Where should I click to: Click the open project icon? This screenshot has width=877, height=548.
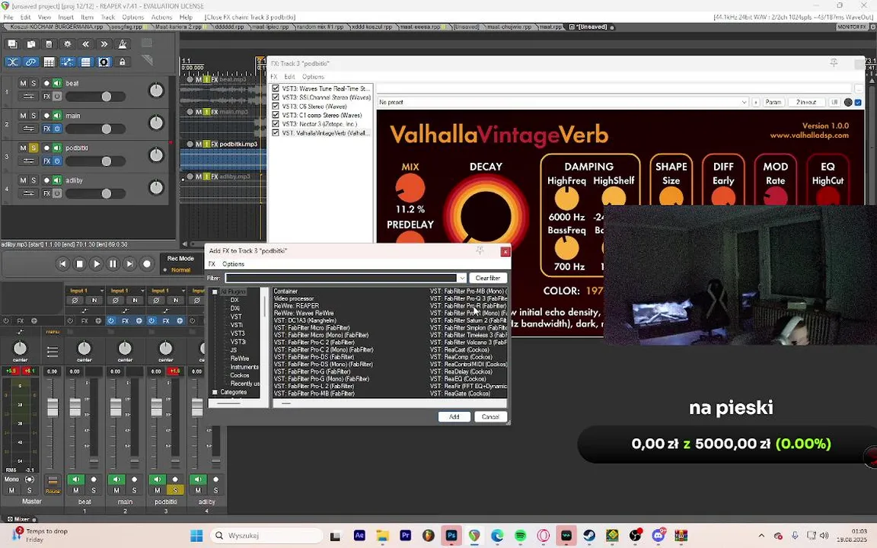[30, 44]
